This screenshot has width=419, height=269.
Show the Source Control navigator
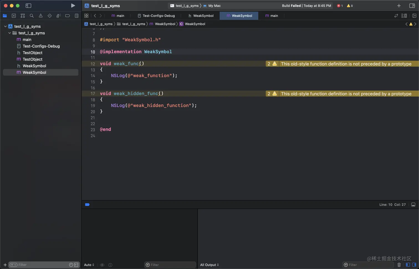tap(14, 16)
